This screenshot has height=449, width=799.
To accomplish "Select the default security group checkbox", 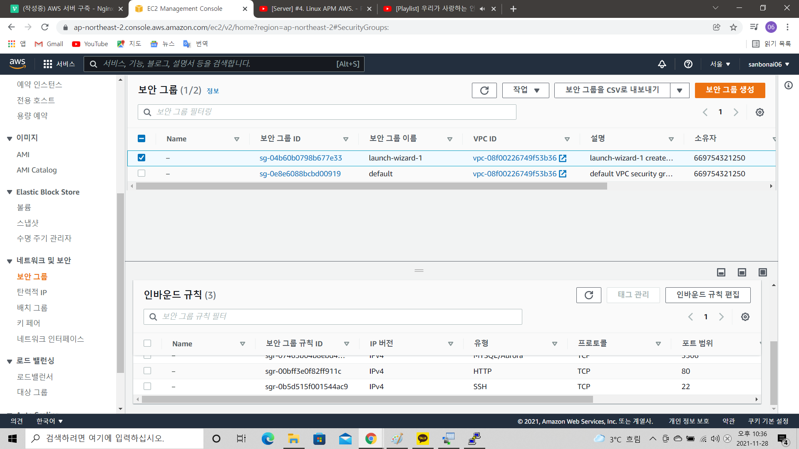I will [x=141, y=173].
